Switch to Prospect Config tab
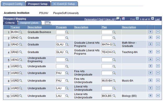This screenshot has height=101, width=163. [13, 4]
